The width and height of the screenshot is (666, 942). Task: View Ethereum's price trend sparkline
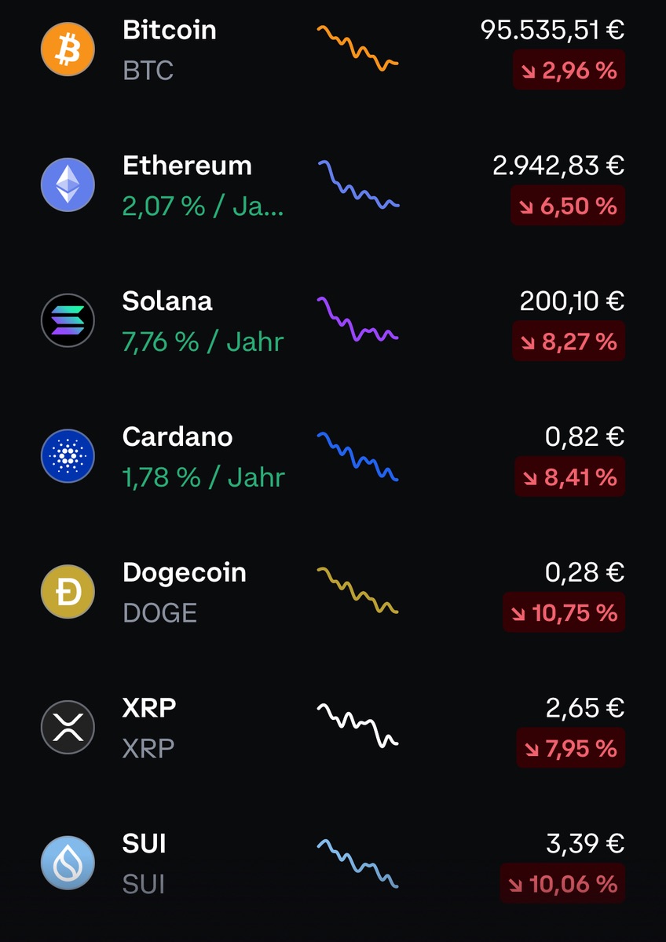point(358,185)
